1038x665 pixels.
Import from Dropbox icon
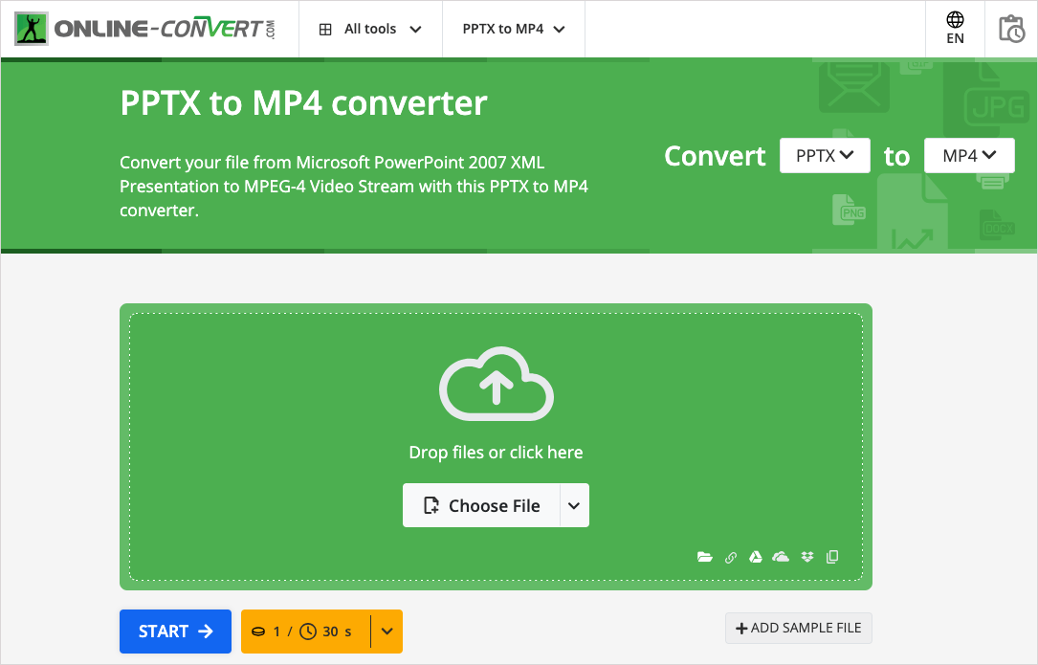[x=807, y=557]
